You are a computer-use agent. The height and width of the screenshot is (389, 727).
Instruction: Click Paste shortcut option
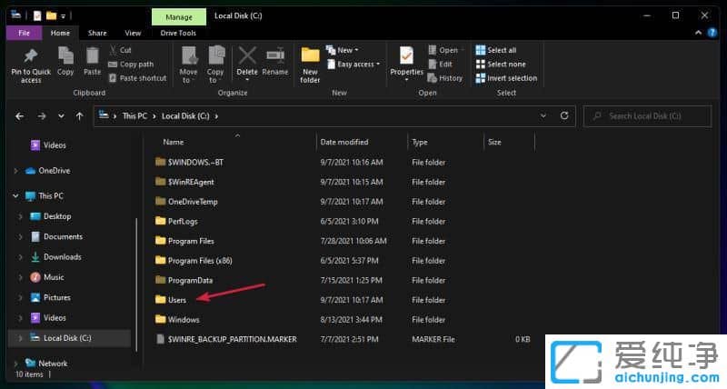point(137,78)
